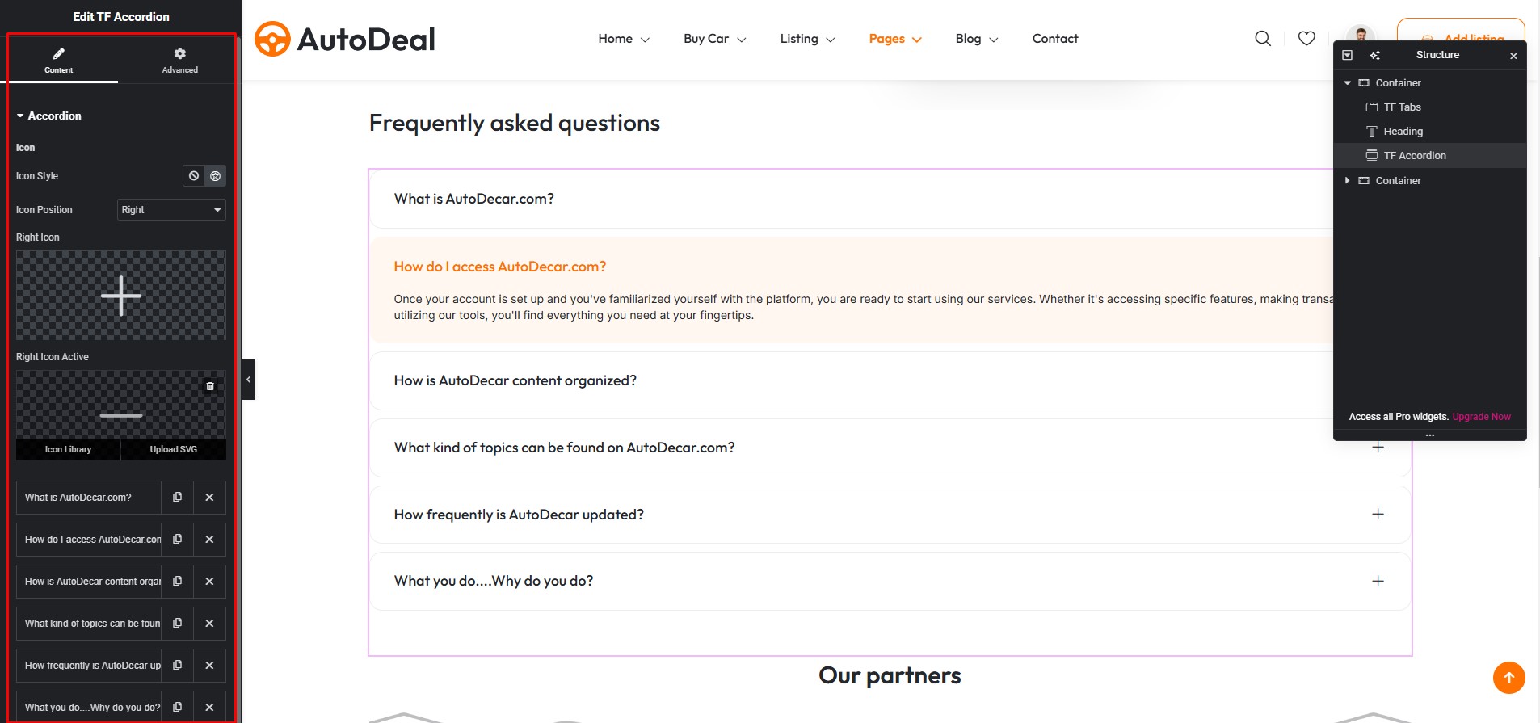Open the 'How is AutoDecar content' item

89,582
